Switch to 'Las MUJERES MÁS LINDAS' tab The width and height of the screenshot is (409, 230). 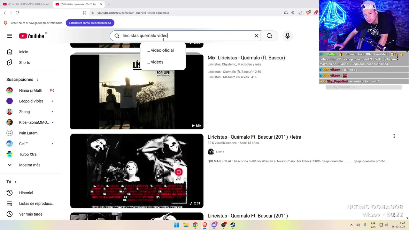tap(26, 4)
